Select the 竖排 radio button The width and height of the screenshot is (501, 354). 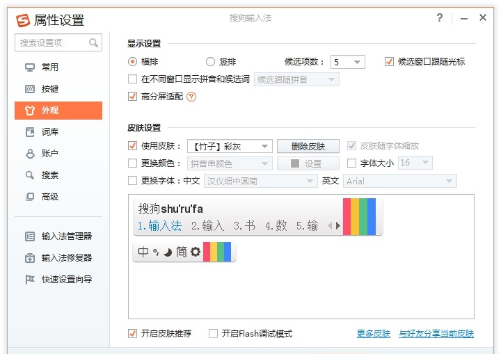(211, 62)
